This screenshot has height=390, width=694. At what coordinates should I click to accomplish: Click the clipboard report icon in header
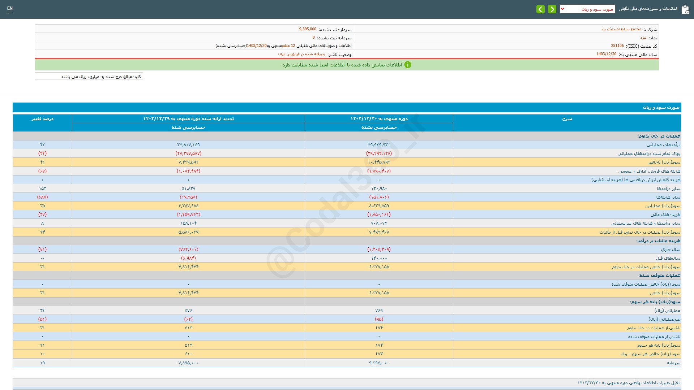pos(685,10)
